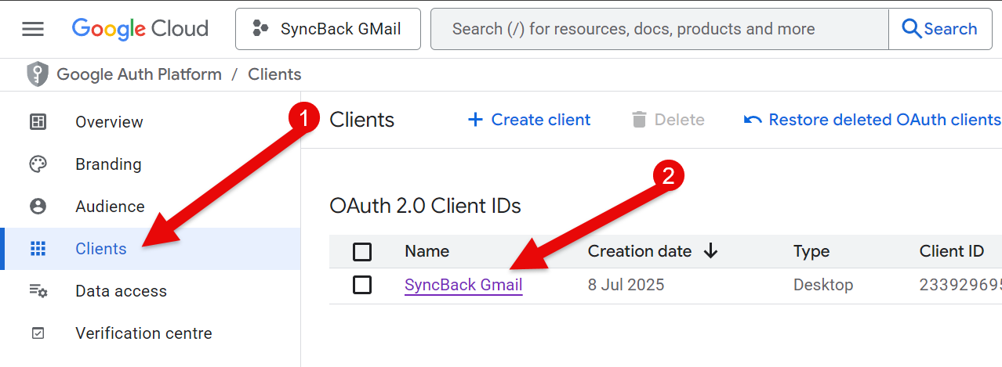The width and height of the screenshot is (1002, 367).
Task: Open the Data access menu item
Action: point(121,291)
